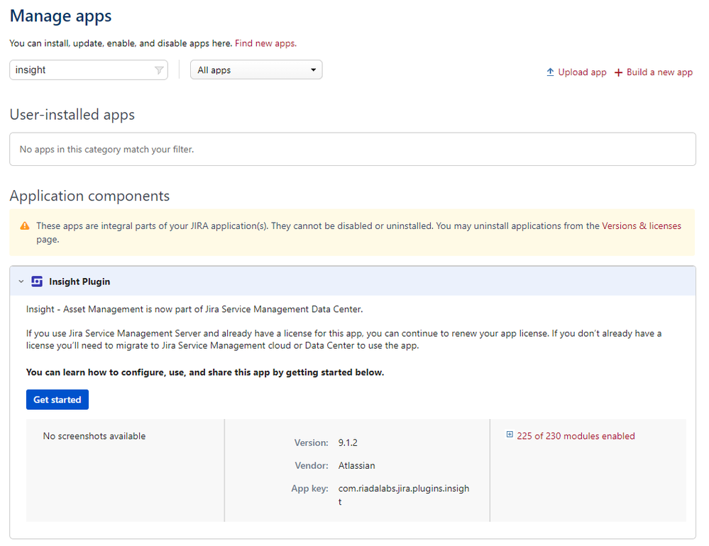Collapse the Insight Plugin row chevron
This screenshot has width=709, height=546.
tap(21, 282)
